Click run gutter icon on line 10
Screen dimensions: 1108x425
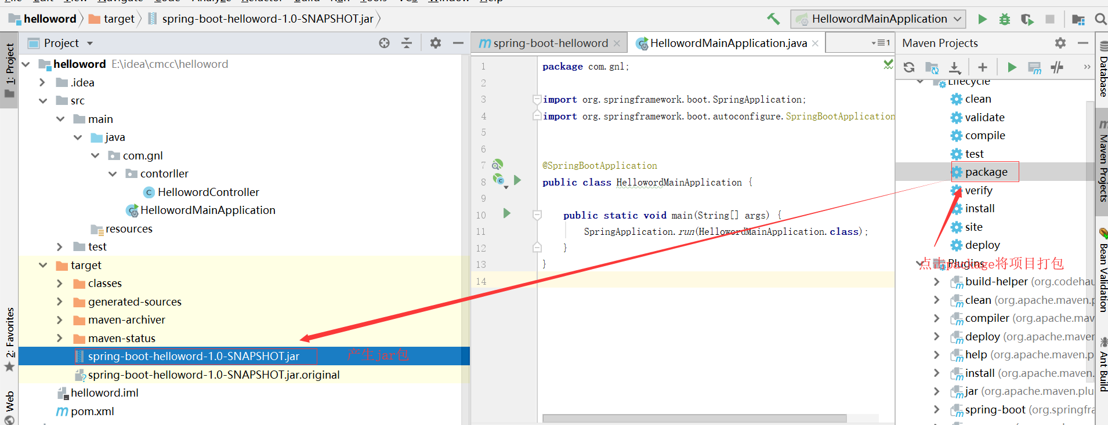point(506,213)
